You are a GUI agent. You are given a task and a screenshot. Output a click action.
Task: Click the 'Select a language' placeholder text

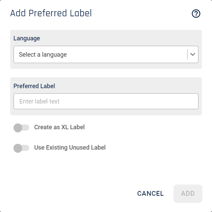point(43,55)
